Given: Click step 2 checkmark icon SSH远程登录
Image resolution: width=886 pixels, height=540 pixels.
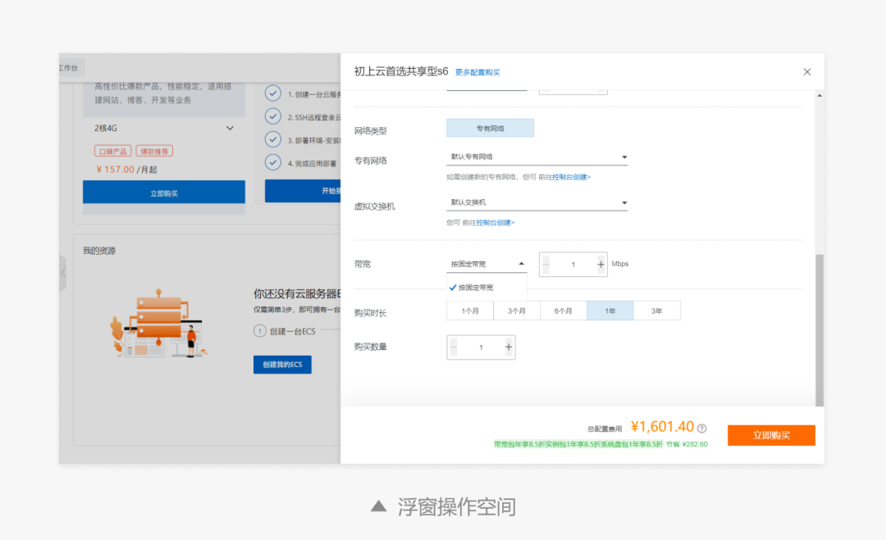Looking at the screenshot, I should pos(273,116).
